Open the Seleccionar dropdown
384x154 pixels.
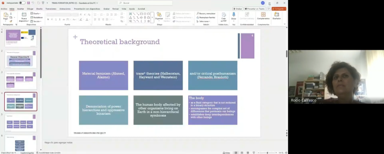click(204, 21)
